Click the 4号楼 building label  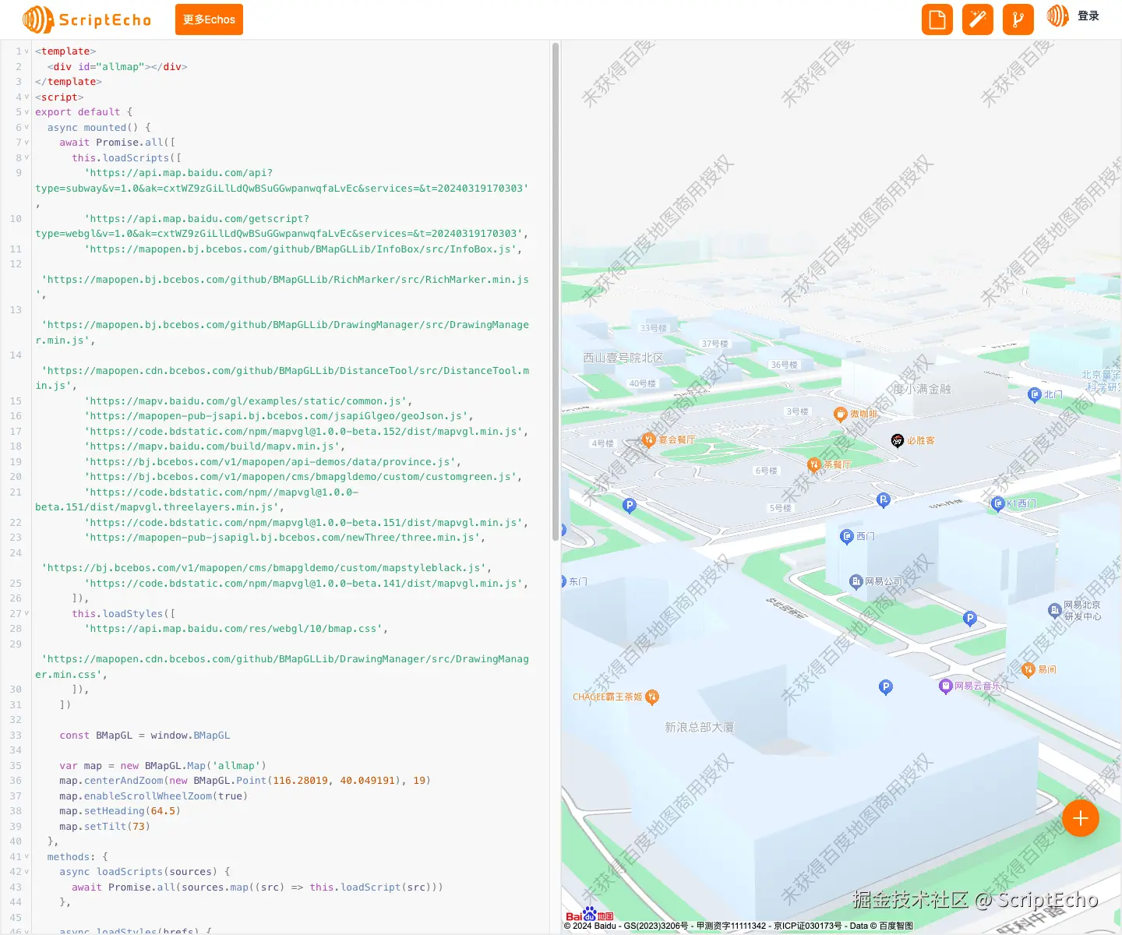[602, 443]
